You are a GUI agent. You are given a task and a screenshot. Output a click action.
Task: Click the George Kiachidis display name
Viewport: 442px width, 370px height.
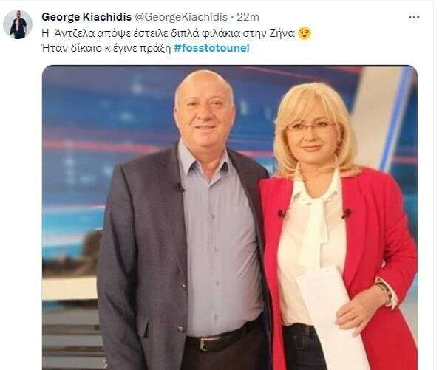coord(86,17)
